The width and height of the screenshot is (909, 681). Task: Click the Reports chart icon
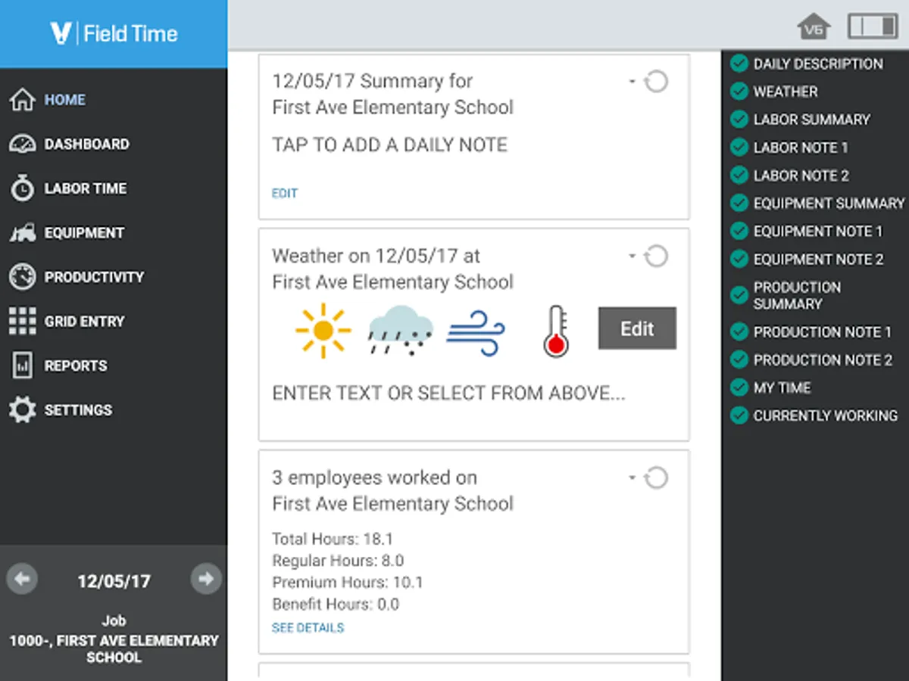22,365
